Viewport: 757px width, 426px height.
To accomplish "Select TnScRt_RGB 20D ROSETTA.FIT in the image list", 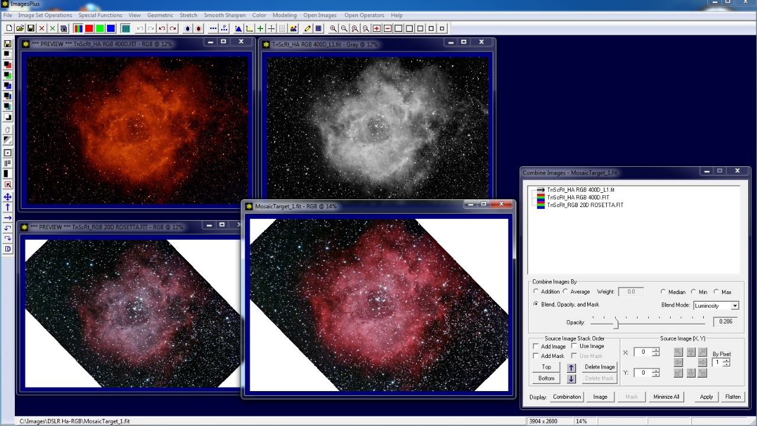I will tap(585, 205).
